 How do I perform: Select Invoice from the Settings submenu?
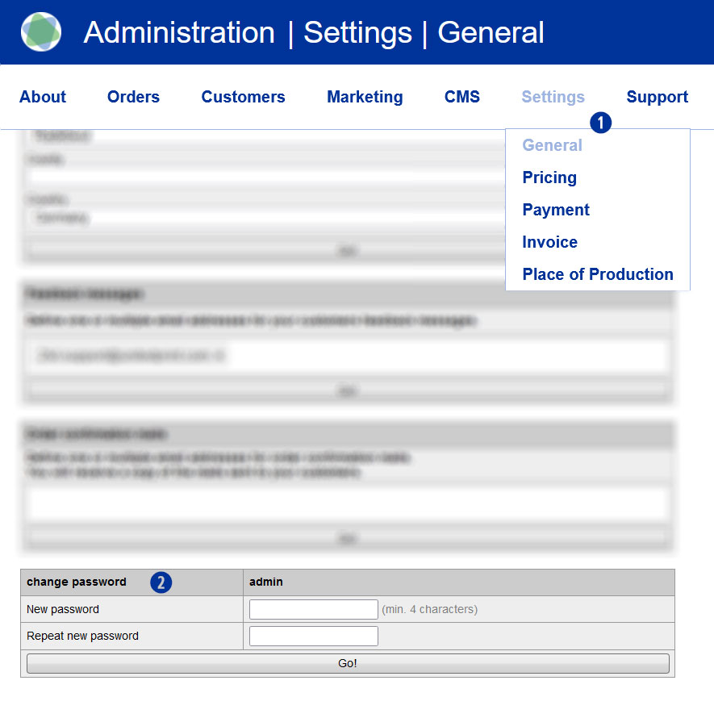549,242
